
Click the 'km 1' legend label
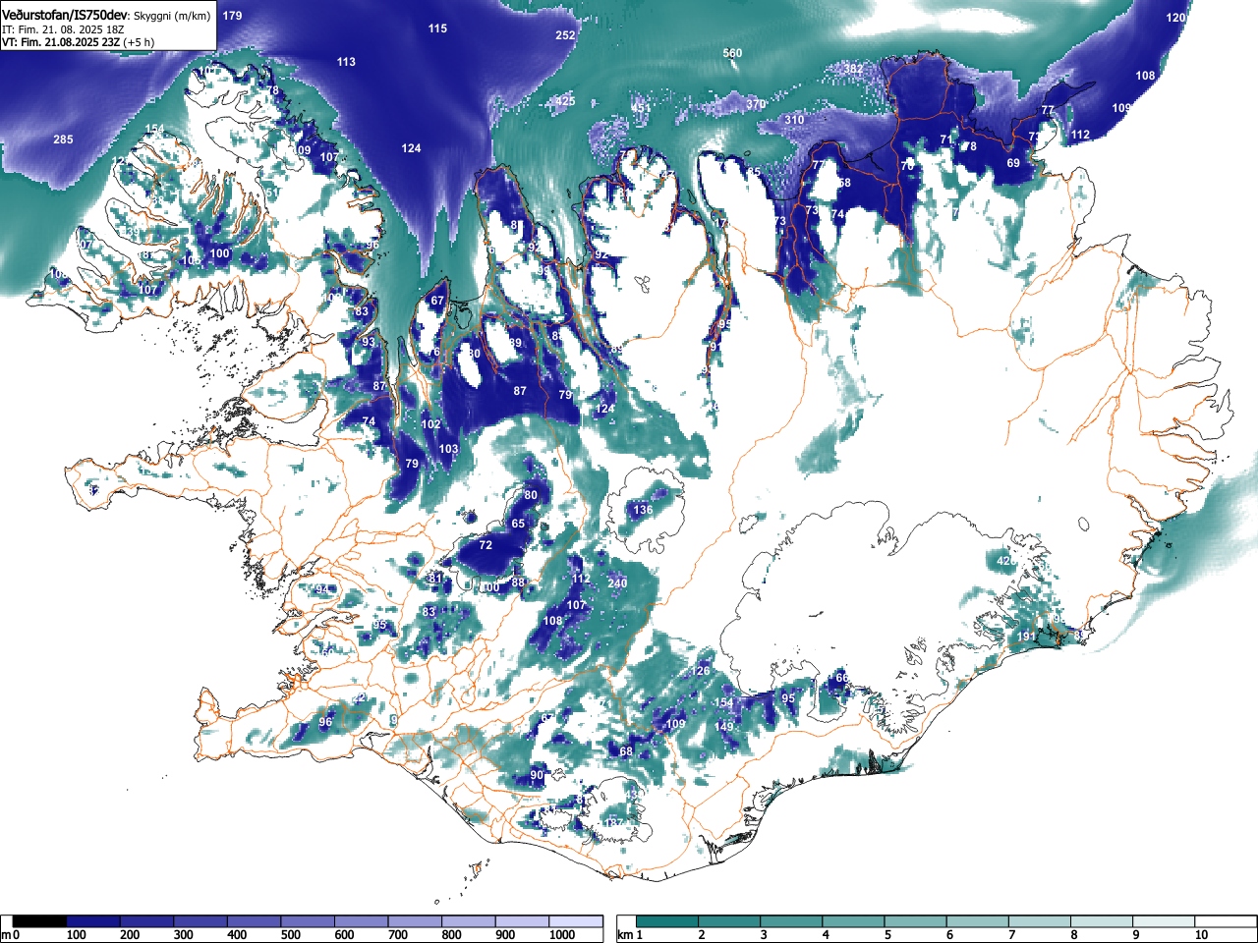pyautogui.click(x=630, y=935)
